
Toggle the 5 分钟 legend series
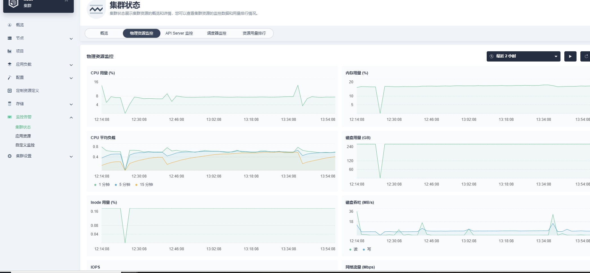tap(123, 185)
